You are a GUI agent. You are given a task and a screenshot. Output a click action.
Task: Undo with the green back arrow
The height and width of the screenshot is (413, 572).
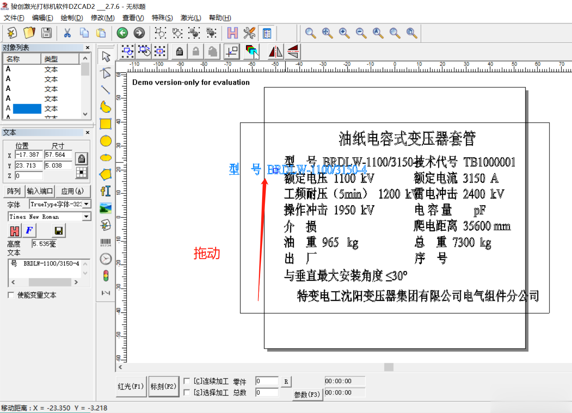(x=122, y=33)
